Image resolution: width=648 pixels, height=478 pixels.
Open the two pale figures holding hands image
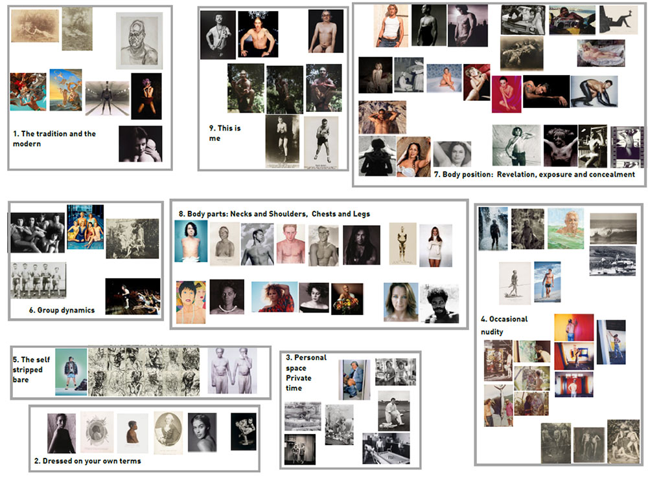click(232, 371)
